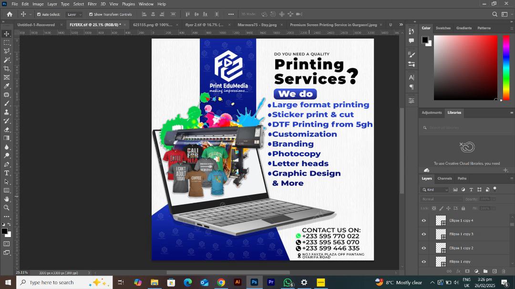This screenshot has width=515, height=289.
Task: Open the Adjustments tab
Action: pyautogui.click(x=432, y=112)
